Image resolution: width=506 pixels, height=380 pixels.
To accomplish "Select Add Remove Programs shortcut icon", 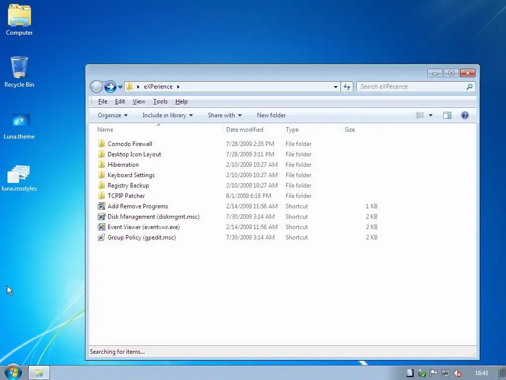I will pos(101,206).
